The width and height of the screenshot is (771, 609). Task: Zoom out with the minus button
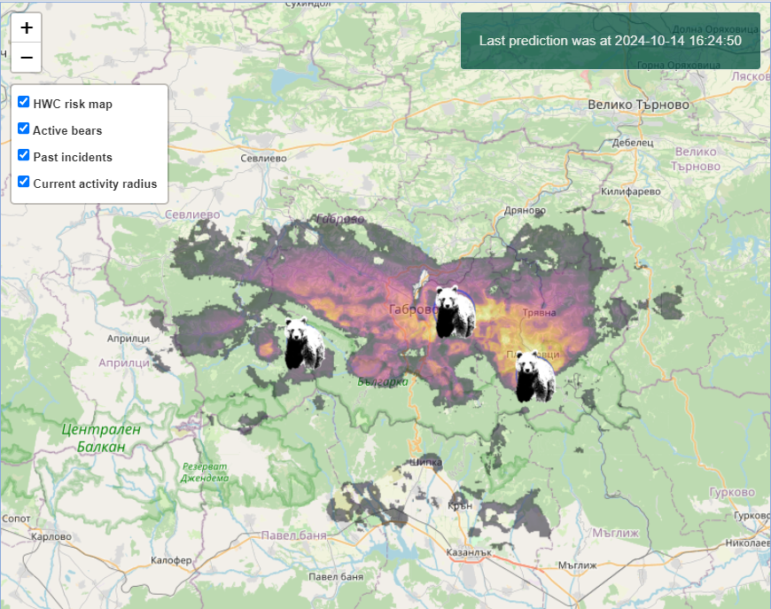click(26, 58)
